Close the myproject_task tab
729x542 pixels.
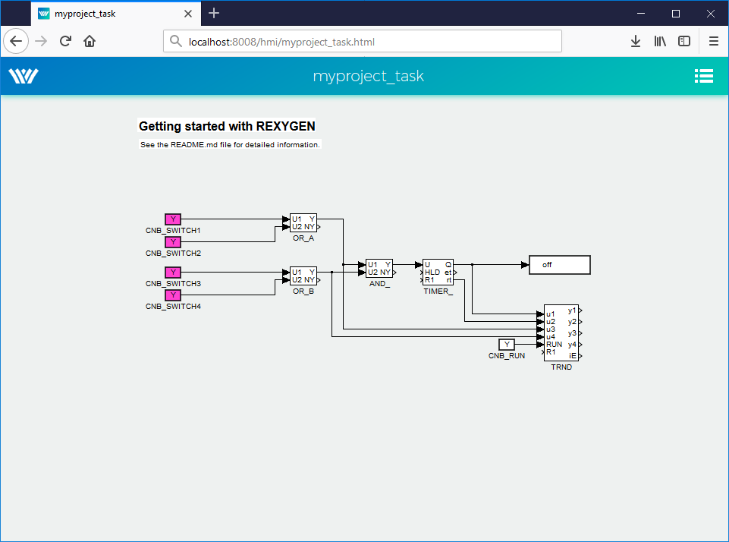[187, 13]
